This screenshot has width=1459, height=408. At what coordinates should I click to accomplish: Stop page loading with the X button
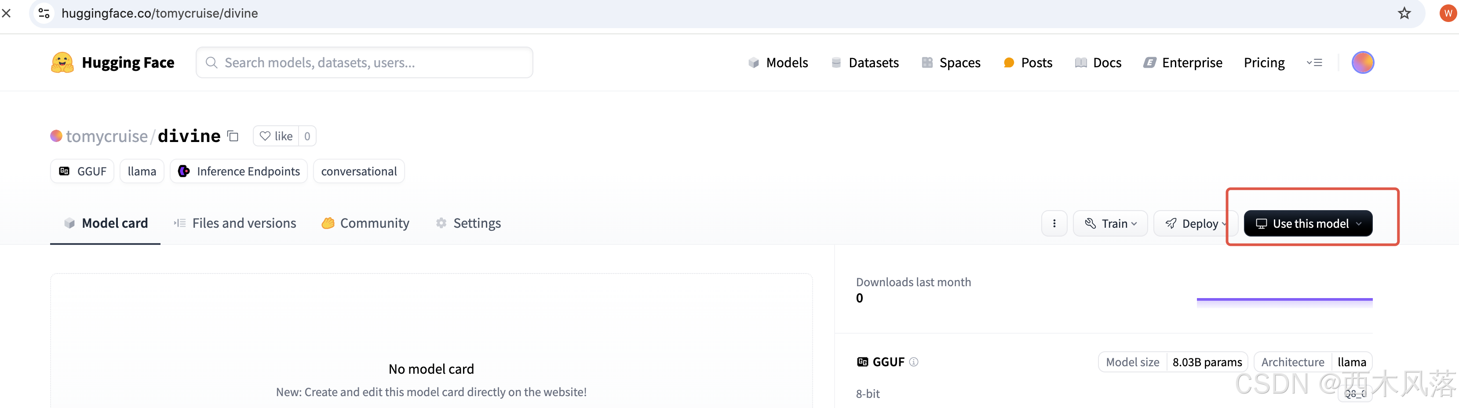[x=7, y=13]
